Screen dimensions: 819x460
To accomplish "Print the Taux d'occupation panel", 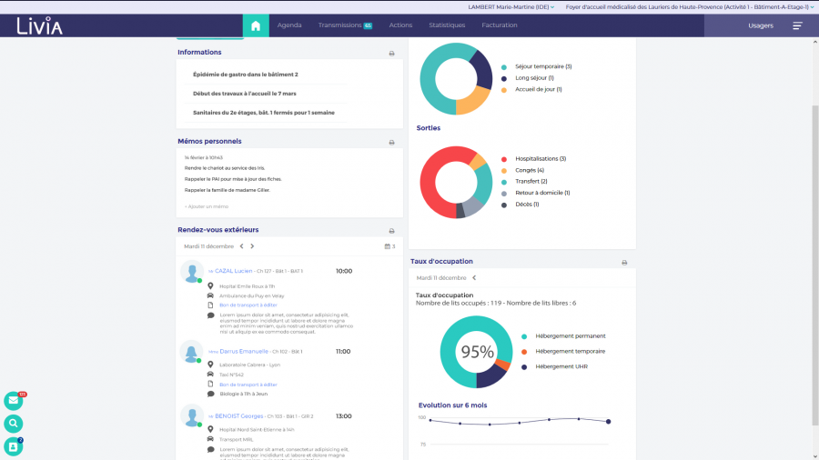I will pyautogui.click(x=624, y=263).
